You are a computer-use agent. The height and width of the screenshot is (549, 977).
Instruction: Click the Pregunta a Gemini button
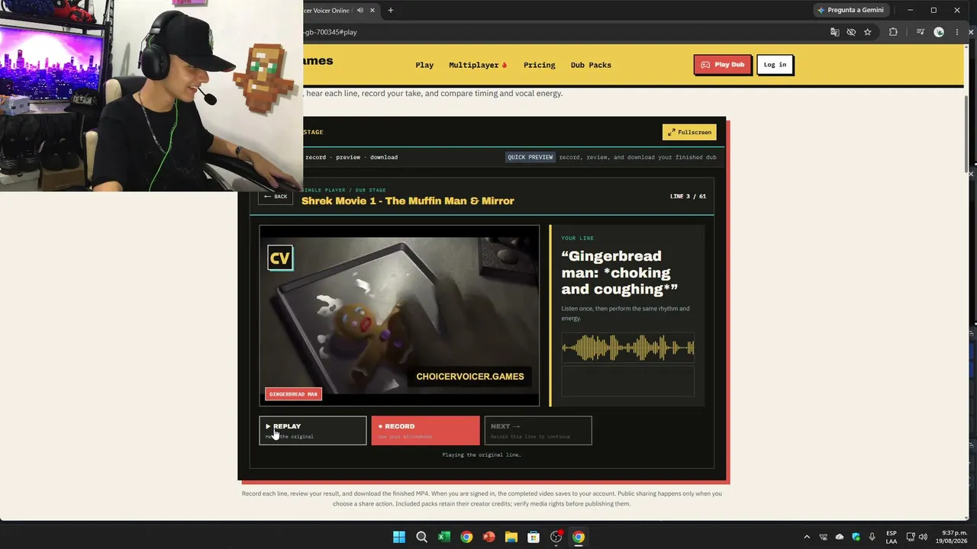(851, 11)
